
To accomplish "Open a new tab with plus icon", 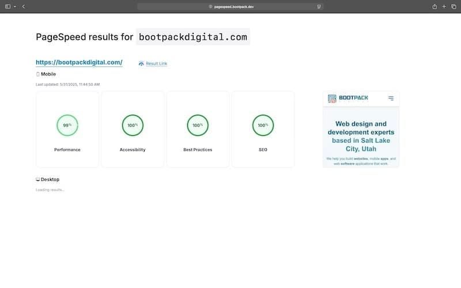I will 444,6.
